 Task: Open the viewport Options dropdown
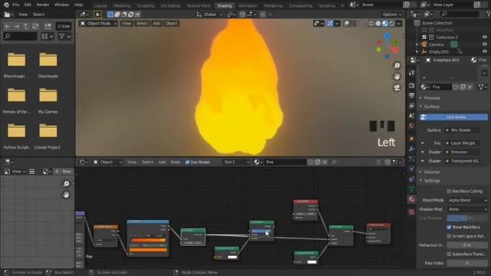(x=392, y=15)
